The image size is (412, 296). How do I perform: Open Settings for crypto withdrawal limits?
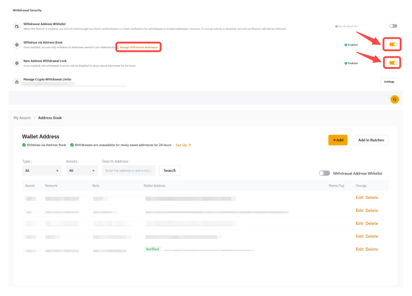click(x=389, y=82)
